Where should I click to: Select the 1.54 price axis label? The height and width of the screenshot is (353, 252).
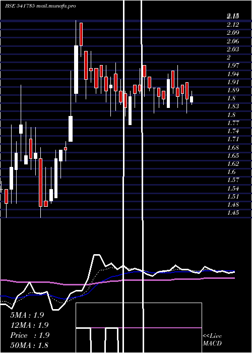[233, 189]
